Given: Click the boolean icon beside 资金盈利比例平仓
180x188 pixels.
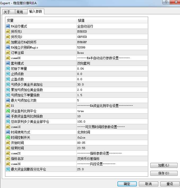Looking at the screenshot, I should [x=8, y=111].
